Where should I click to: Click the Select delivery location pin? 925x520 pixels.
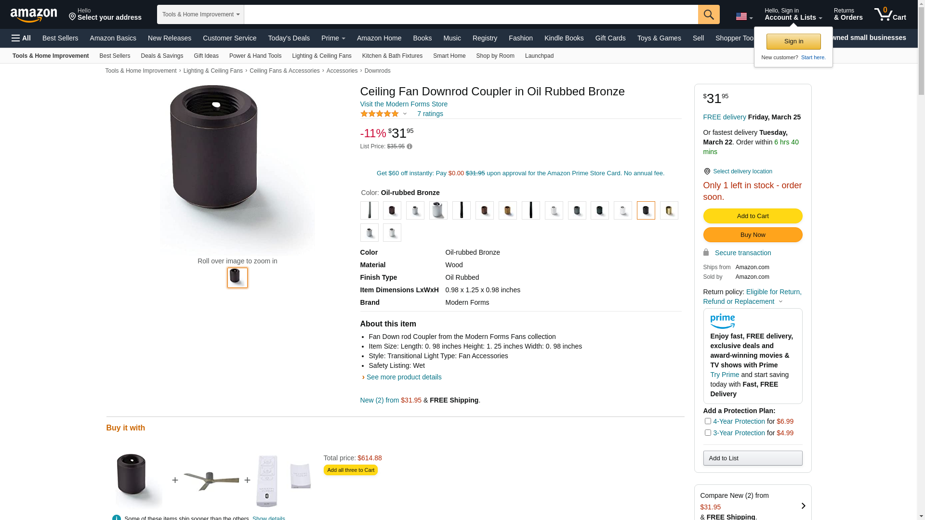(707, 171)
